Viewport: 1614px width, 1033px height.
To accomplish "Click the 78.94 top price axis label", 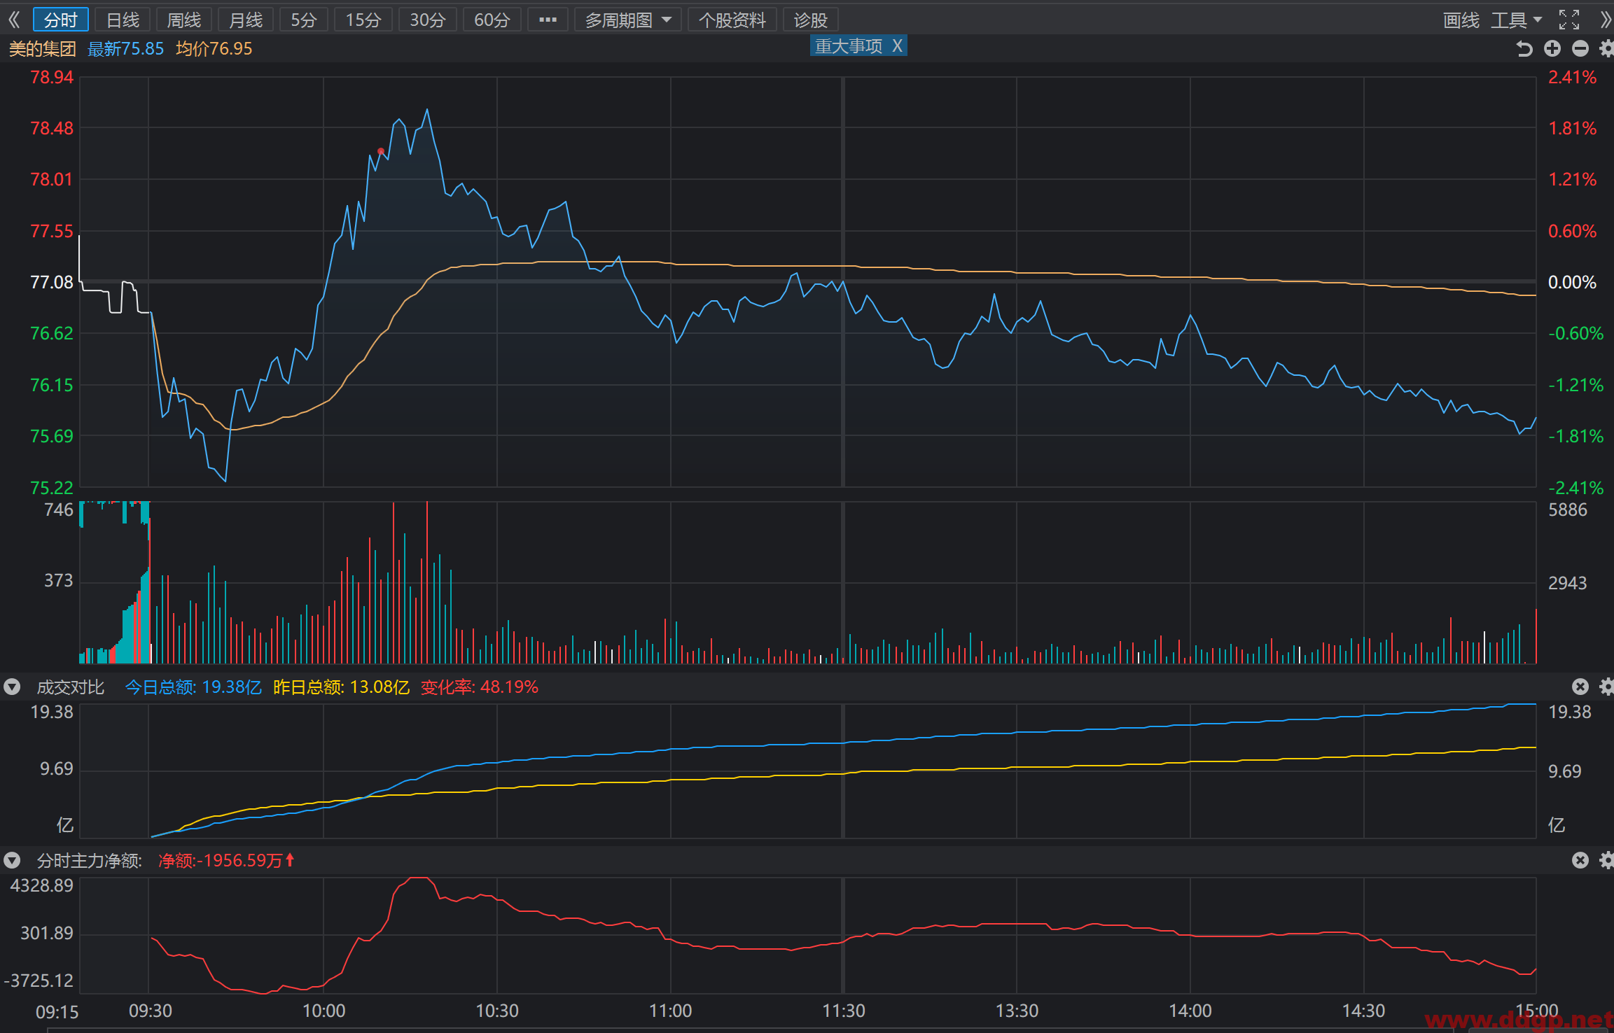I will (x=52, y=77).
